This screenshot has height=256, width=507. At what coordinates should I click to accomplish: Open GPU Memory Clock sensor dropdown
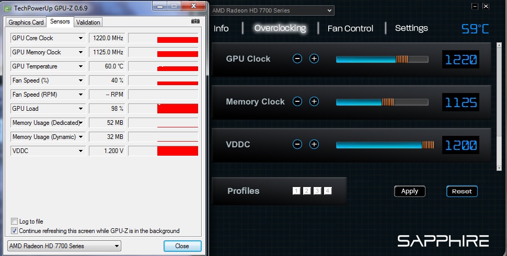[x=80, y=52]
